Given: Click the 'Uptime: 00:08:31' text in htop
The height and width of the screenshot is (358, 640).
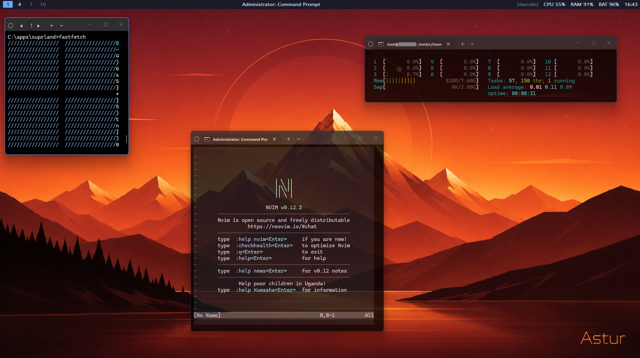Looking at the screenshot, I should point(512,93).
